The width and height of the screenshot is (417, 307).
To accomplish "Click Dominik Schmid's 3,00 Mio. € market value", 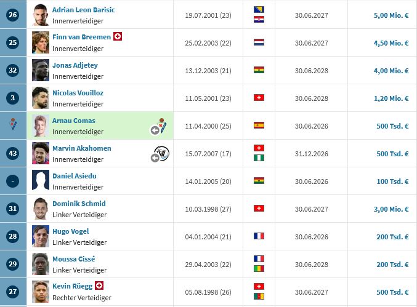I will tap(391, 209).
